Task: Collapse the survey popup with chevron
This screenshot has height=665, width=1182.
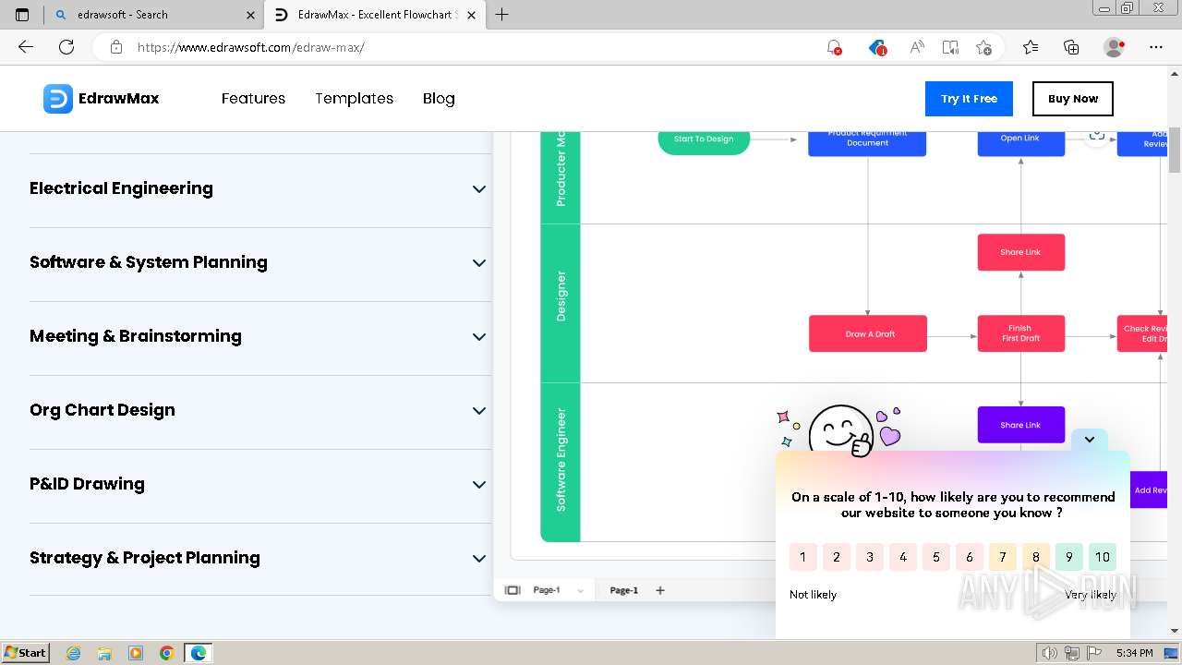Action: coord(1090,440)
